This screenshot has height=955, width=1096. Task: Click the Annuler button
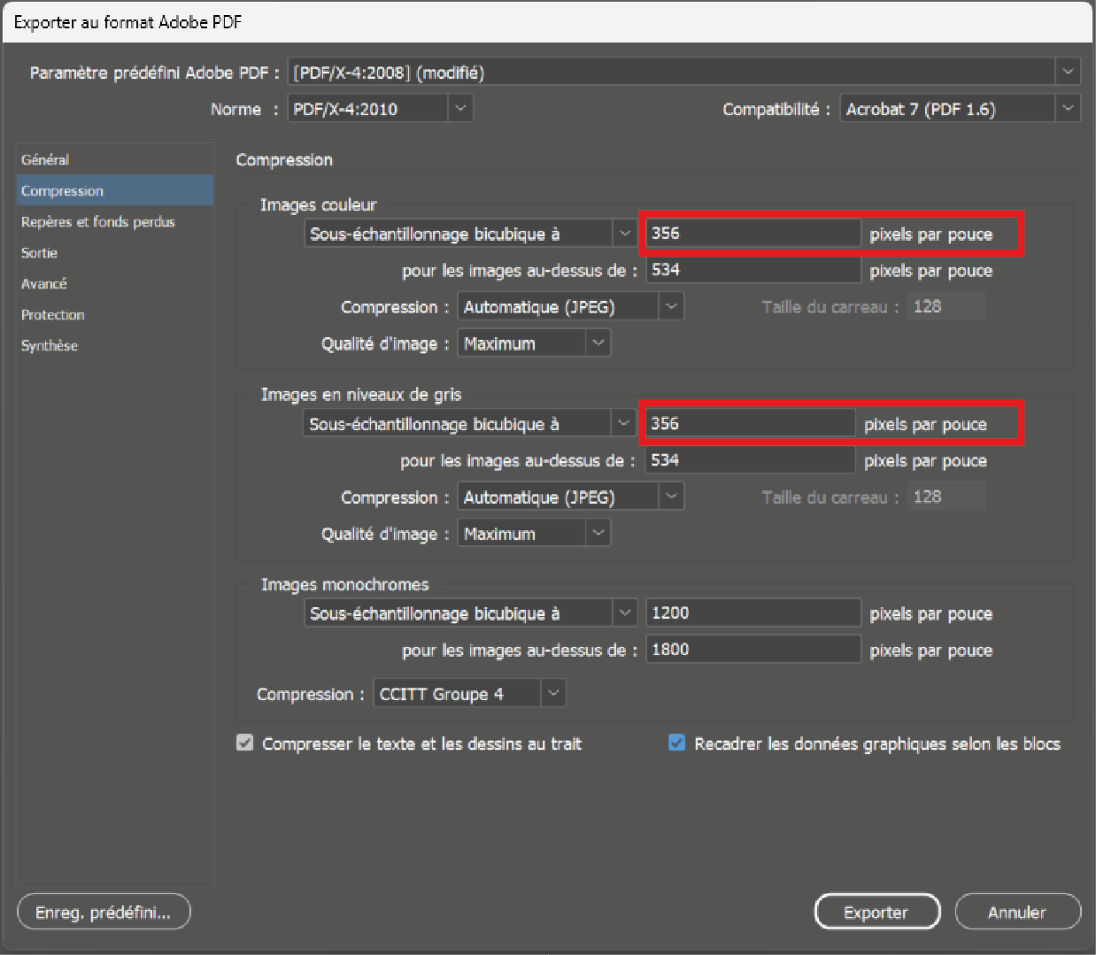[x=1017, y=913]
